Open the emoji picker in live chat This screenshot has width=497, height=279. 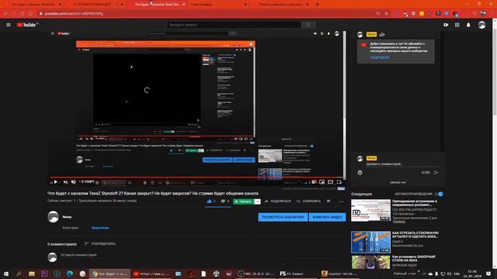click(x=360, y=172)
